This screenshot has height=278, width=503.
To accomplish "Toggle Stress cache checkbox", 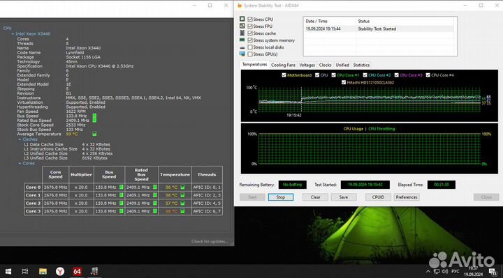I will 250,33.
